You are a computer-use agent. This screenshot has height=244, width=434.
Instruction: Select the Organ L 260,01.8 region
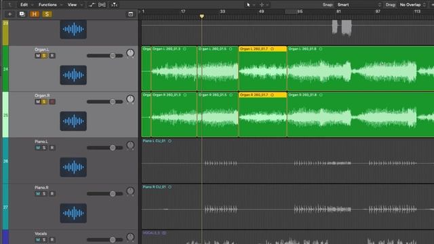361,68
